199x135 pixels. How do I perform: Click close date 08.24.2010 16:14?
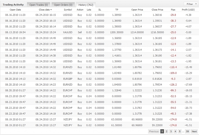[46, 26]
